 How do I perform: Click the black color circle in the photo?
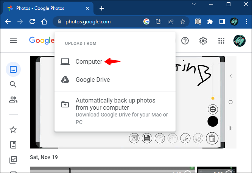click(213, 121)
